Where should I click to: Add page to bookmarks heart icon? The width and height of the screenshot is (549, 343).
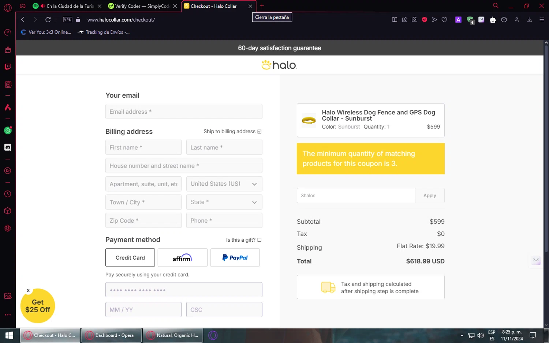pos(444,20)
